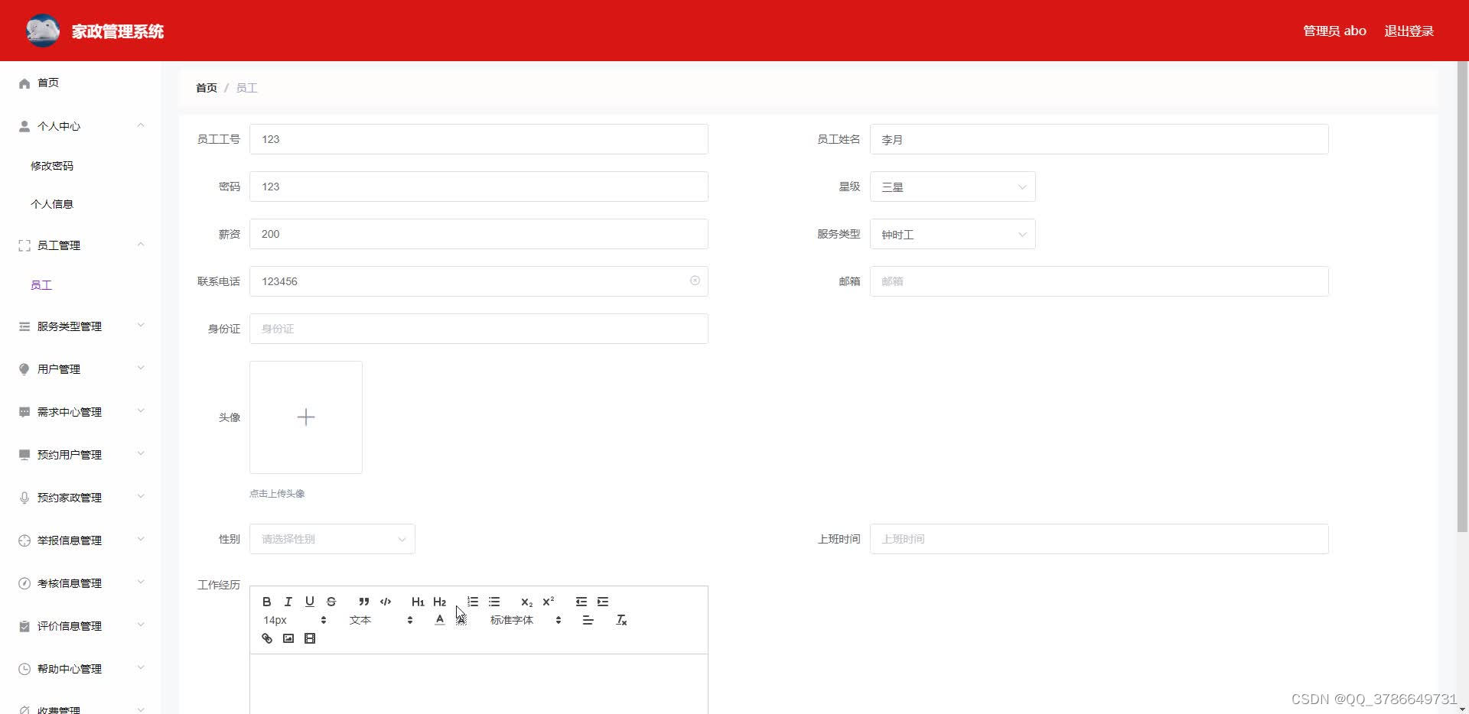Increase indent in editor
The height and width of the screenshot is (714, 1469).
coord(603,602)
